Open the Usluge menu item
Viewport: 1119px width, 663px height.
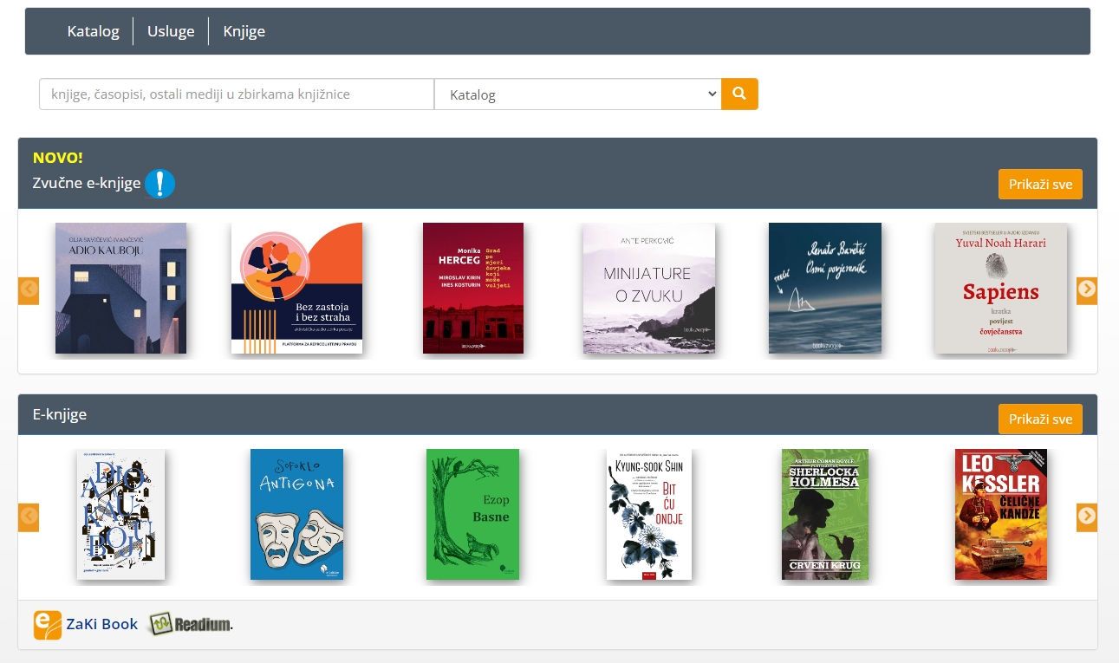[x=171, y=31]
